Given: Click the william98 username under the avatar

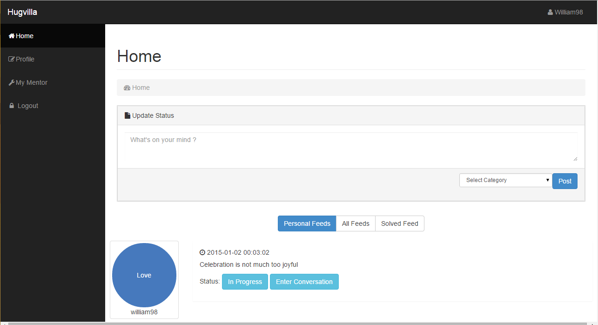Looking at the screenshot, I should click(144, 312).
